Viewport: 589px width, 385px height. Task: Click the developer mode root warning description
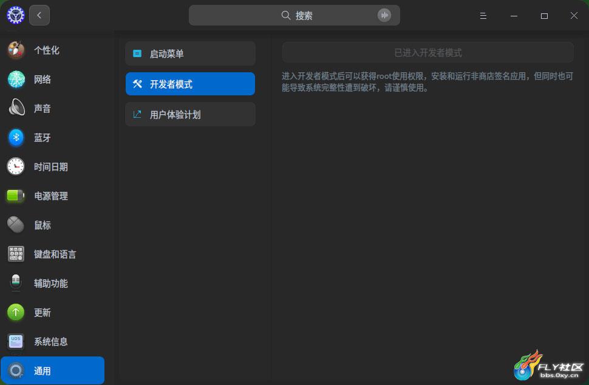point(427,82)
